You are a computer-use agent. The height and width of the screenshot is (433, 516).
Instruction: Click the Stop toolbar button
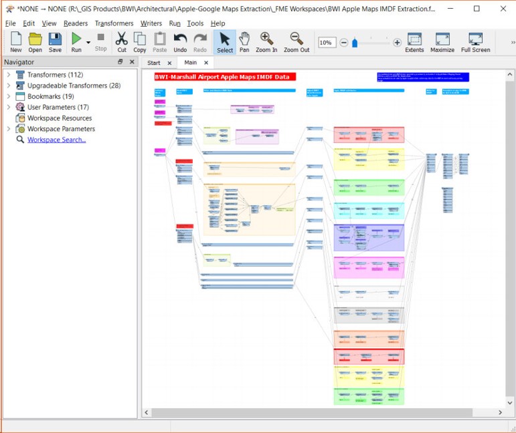[100, 42]
